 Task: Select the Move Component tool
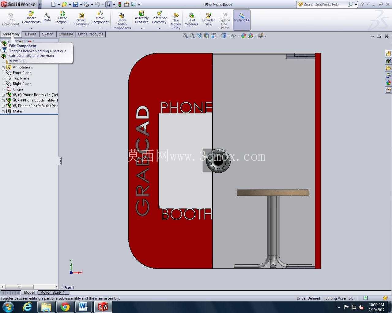[x=100, y=18]
